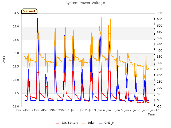Click the Jan 8 x-axis tick label
Viewport: 171px width, 128px height.
(x=137, y=110)
